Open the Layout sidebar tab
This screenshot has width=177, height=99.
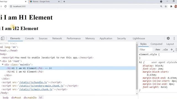170,44
